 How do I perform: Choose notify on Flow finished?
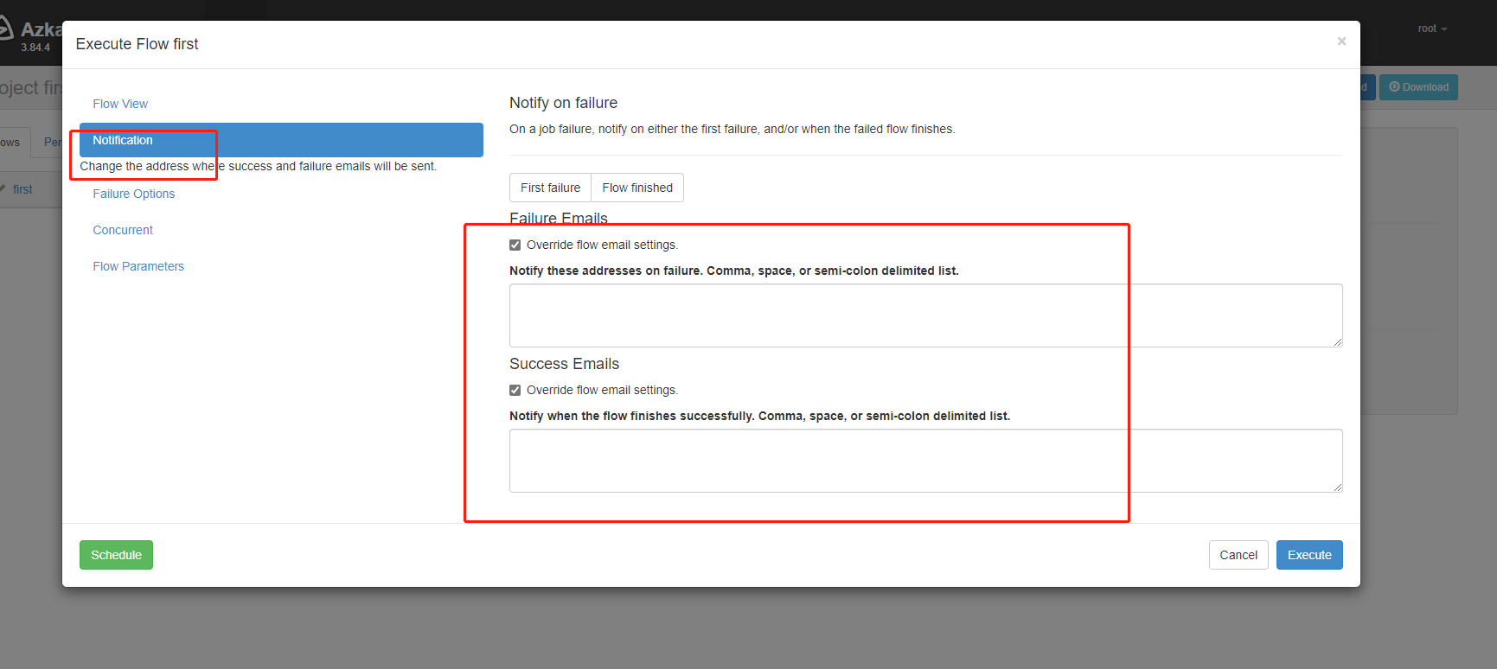coord(637,188)
